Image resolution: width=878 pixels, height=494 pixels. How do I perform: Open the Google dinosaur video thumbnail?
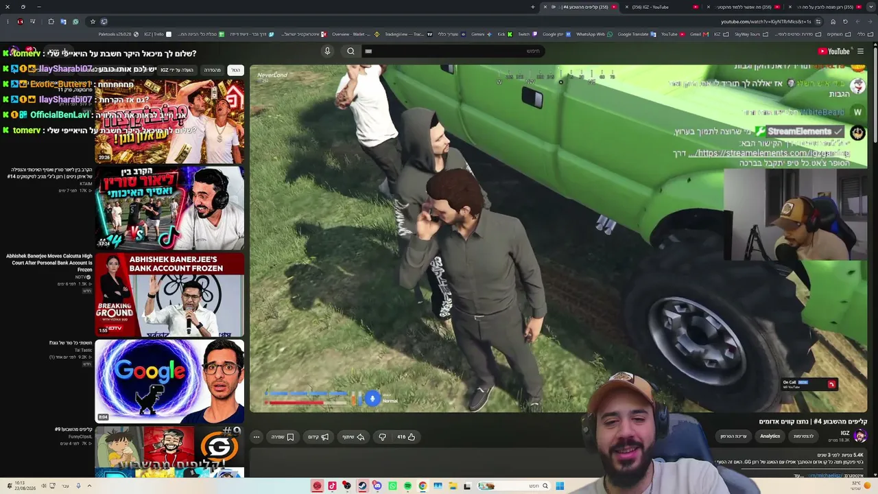[169, 381]
